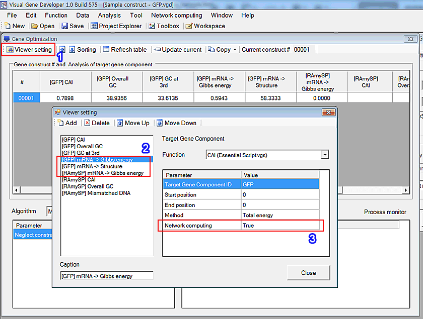Open the Edit menu
423x319 pixels.
[x=31, y=16]
